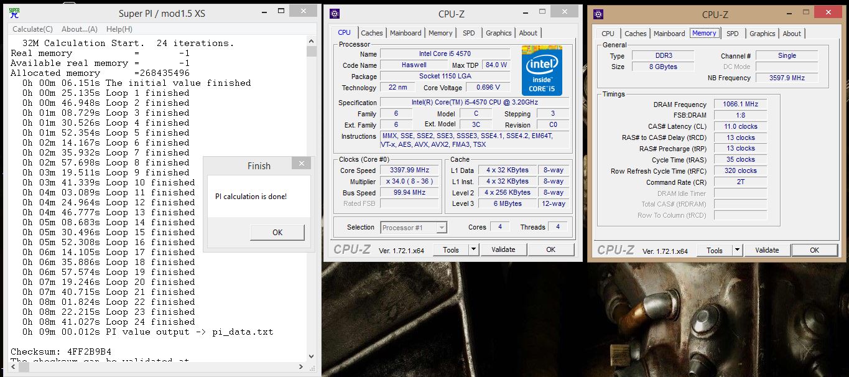Click the Cycle Time (tRAS) value 35 clocks
The height and width of the screenshot is (377, 849).
click(x=740, y=160)
